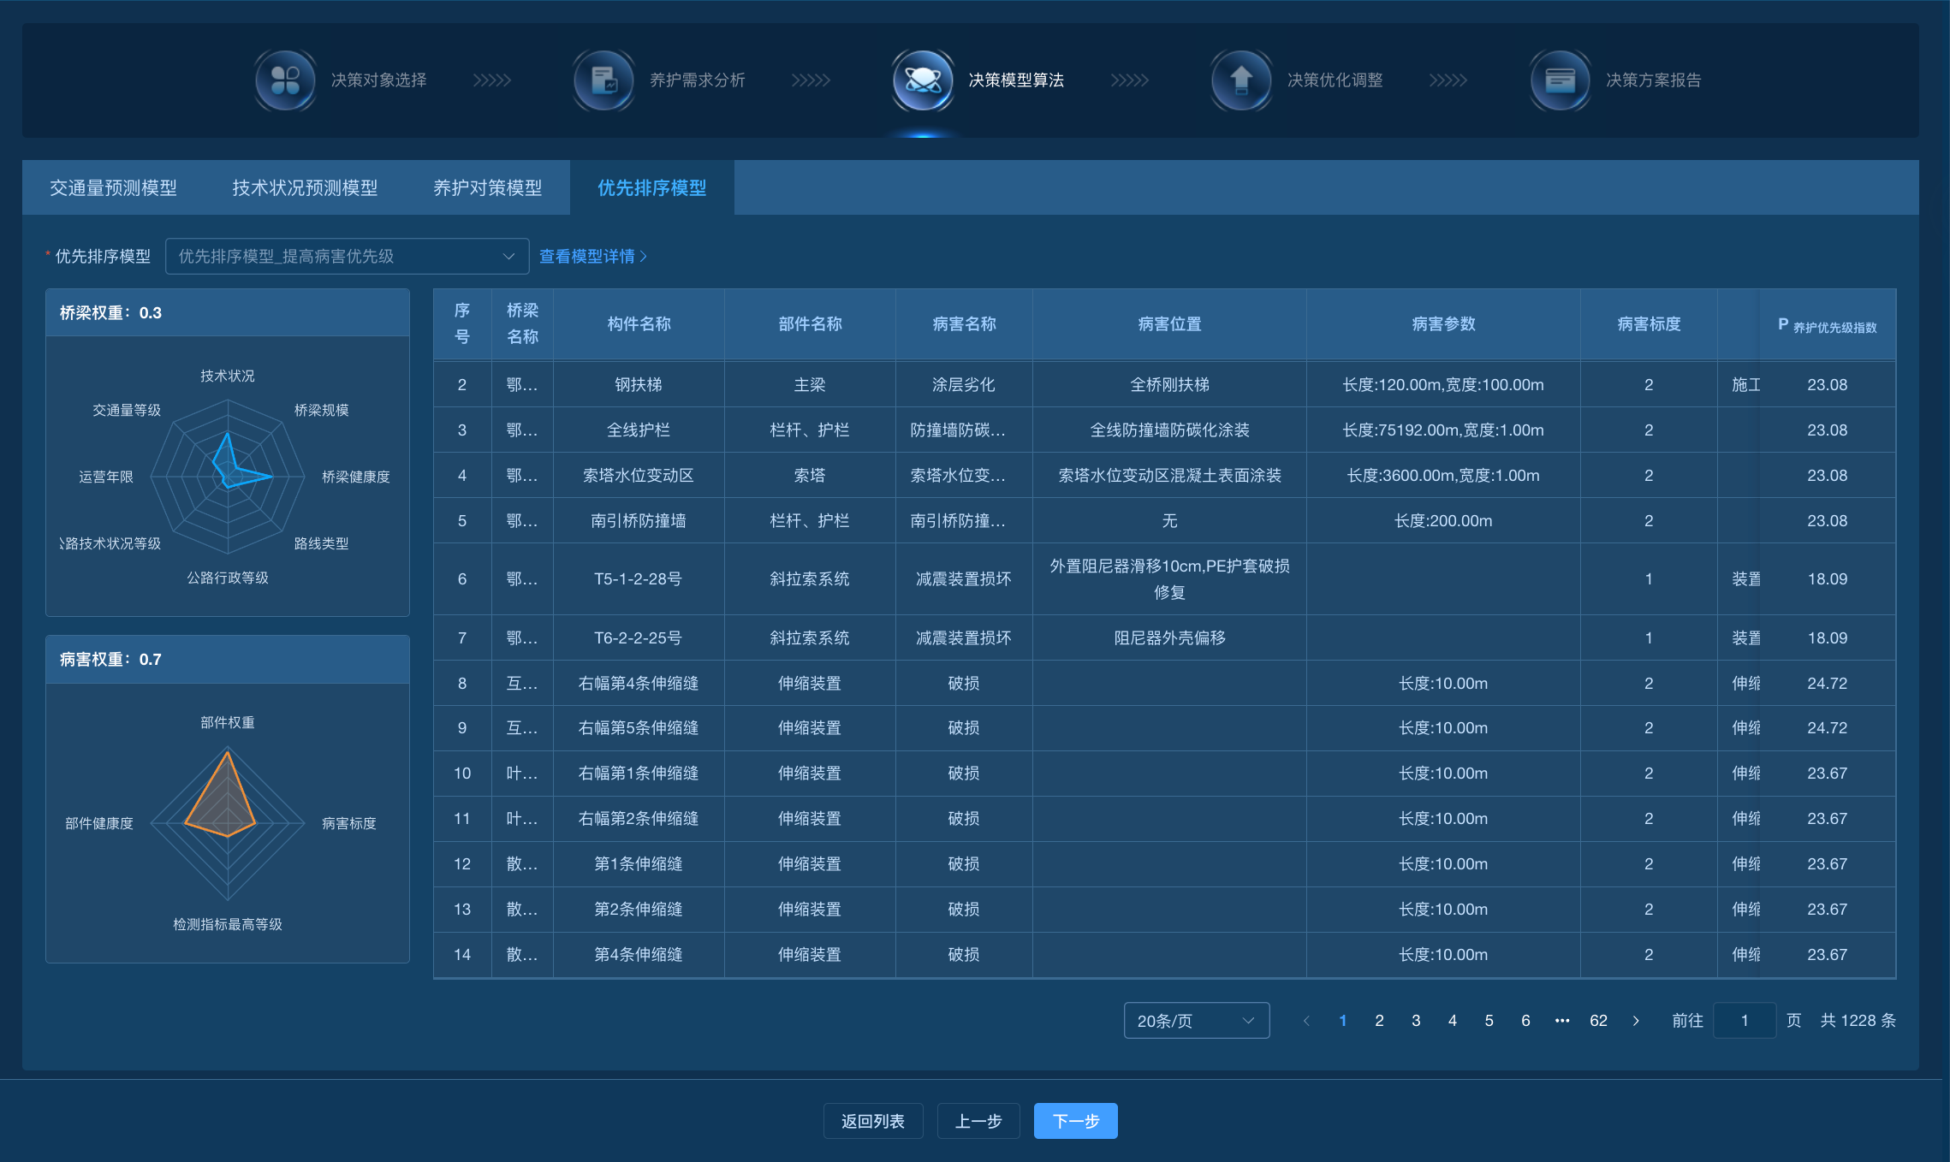Go to page 5 in pagination
Image resolution: width=1950 pixels, height=1162 pixels.
(x=1489, y=1021)
